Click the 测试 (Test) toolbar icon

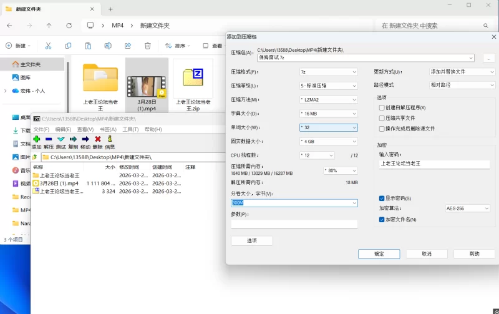pos(61,139)
